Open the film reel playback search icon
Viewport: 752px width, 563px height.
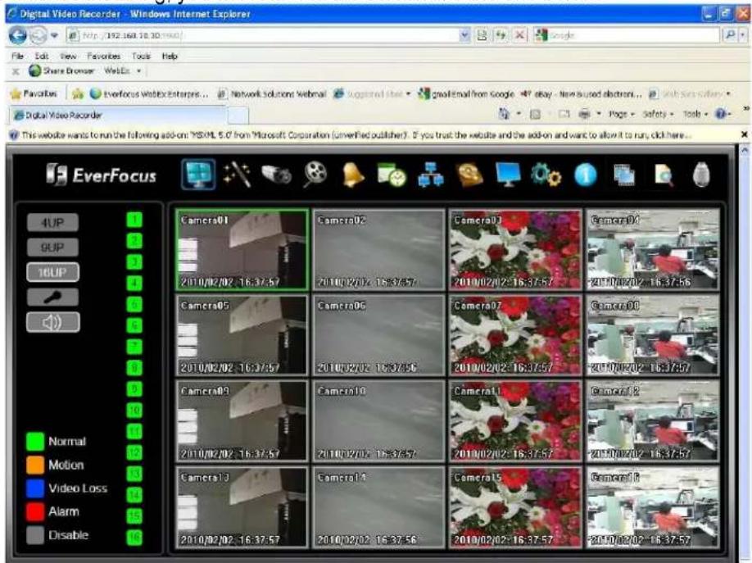click(x=315, y=175)
